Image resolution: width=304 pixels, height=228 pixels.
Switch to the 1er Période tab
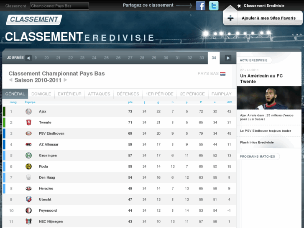(160, 94)
